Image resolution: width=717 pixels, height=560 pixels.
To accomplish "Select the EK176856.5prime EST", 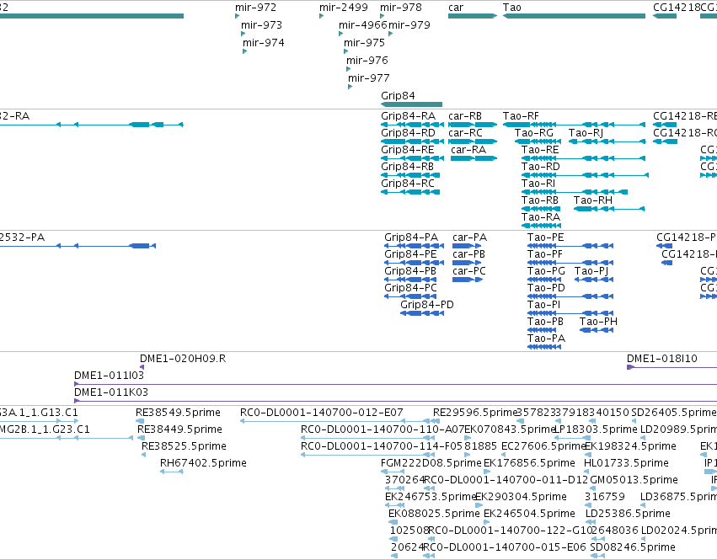I will 487,472.
